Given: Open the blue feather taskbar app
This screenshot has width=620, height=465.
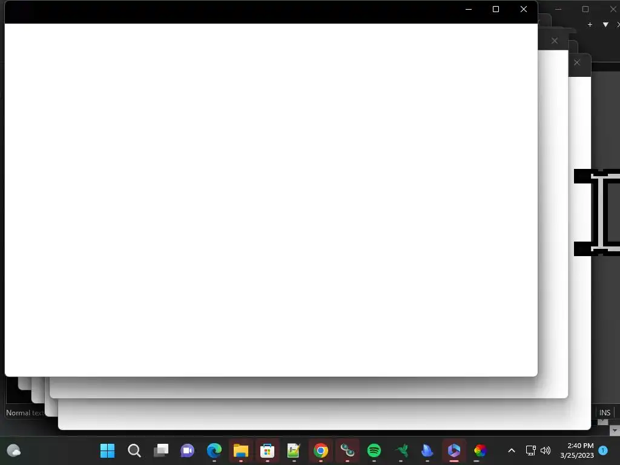Looking at the screenshot, I should (427, 450).
